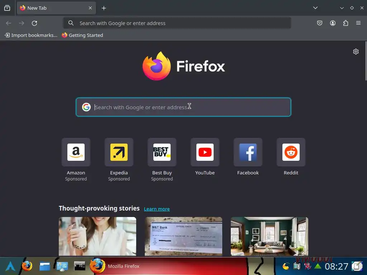Open the Arch Linux start menu icon

tap(10, 266)
